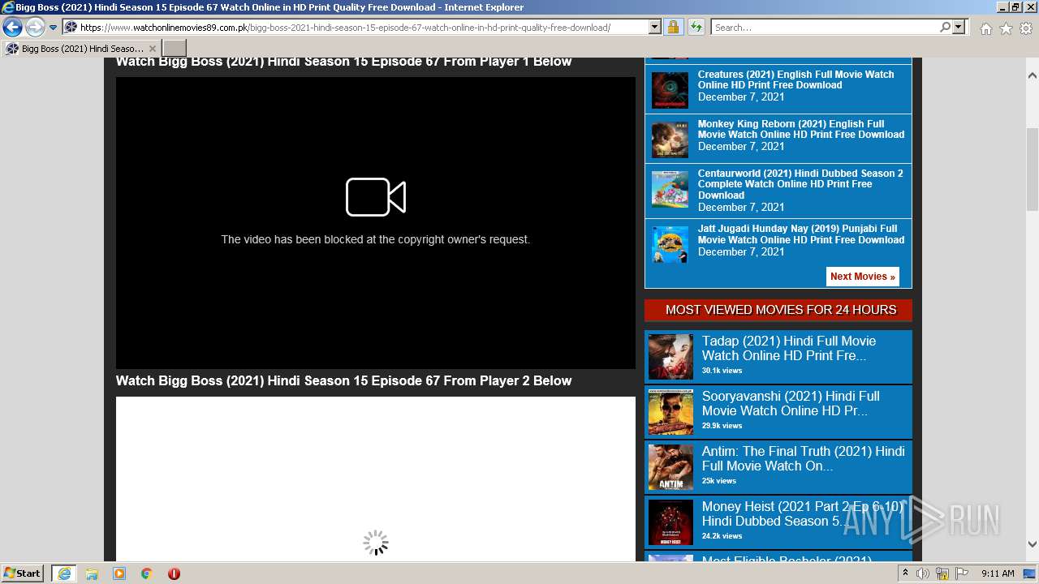Click the Player 2 heading text
This screenshot has width=1039, height=584.
(x=344, y=380)
